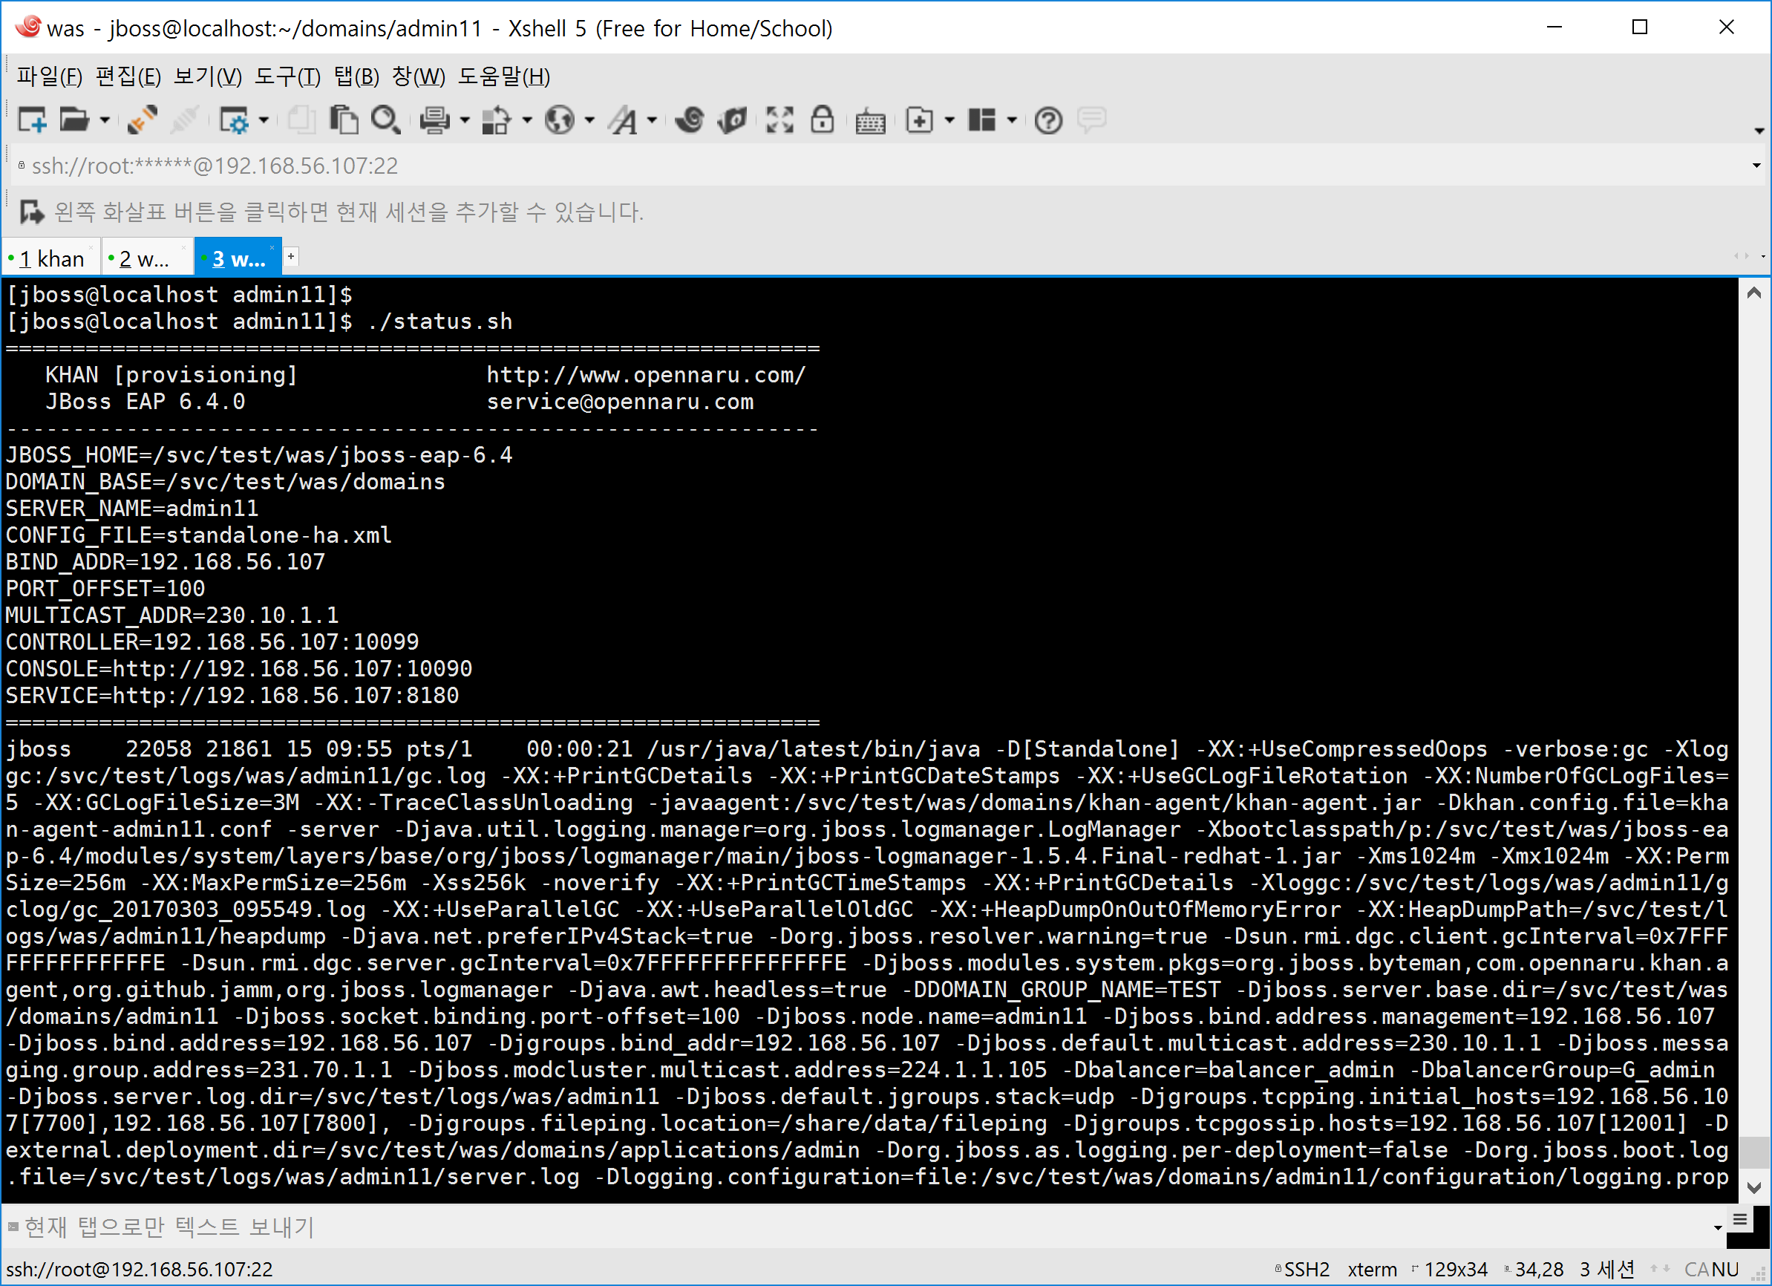Image resolution: width=1772 pixels, height=1286 pixels.
Task: Toggle the lock screen padlock icon
Action: 822,120
